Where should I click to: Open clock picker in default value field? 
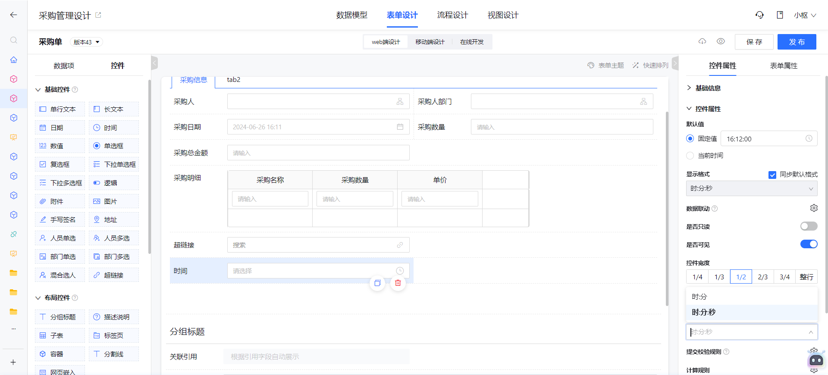809,139
